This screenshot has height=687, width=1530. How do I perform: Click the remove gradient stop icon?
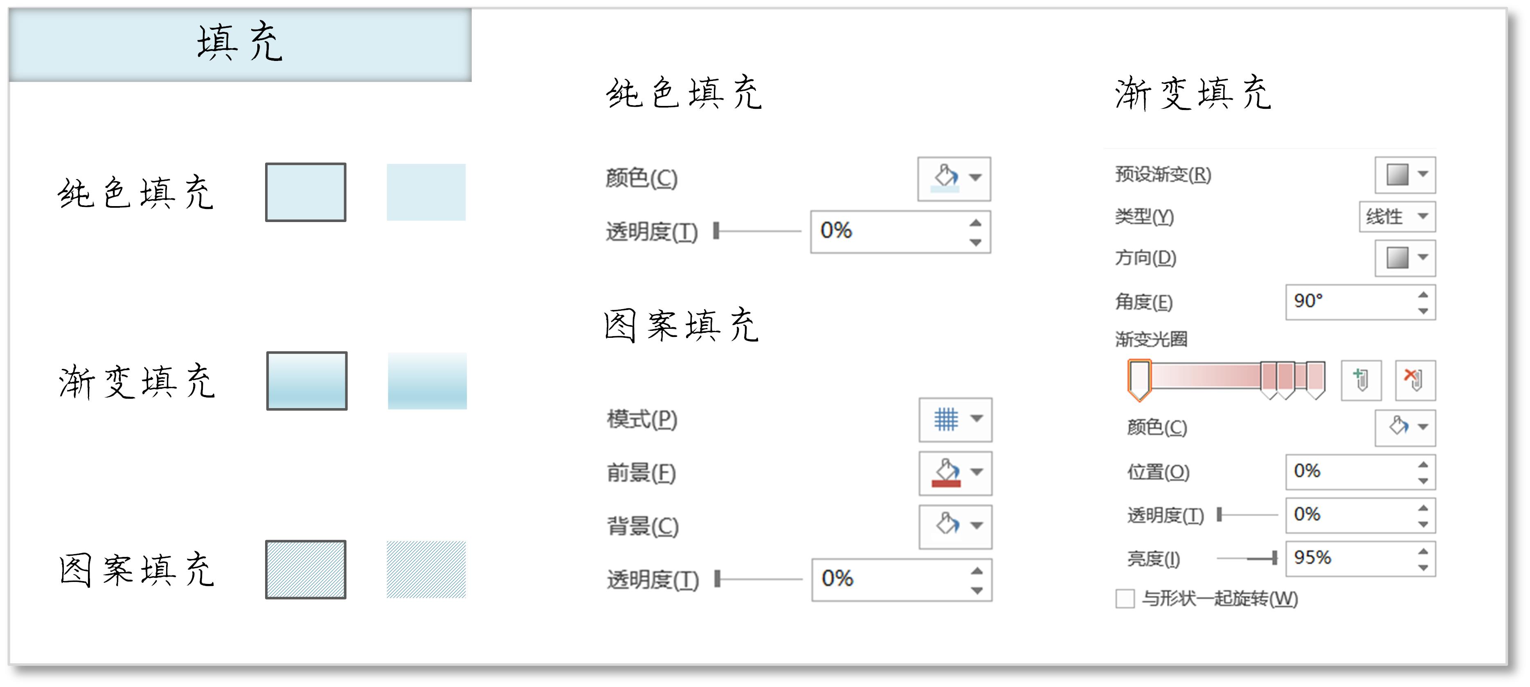(1415, 380)
